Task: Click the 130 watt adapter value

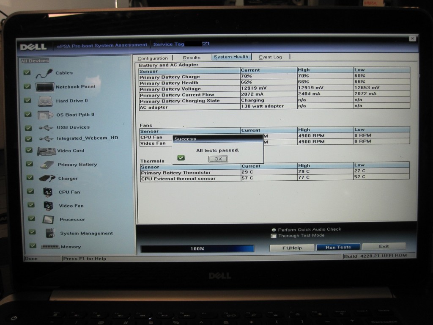Action: click(x=262, y=106)
